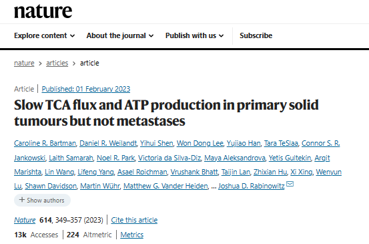Open author Martin Wühr's link
Viewport: 369px width, 244px height.
[100, 186]
